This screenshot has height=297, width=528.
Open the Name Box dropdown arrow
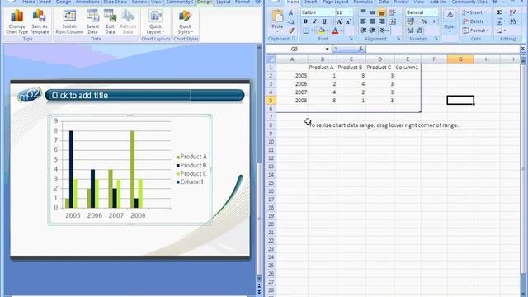pos(327,49)
